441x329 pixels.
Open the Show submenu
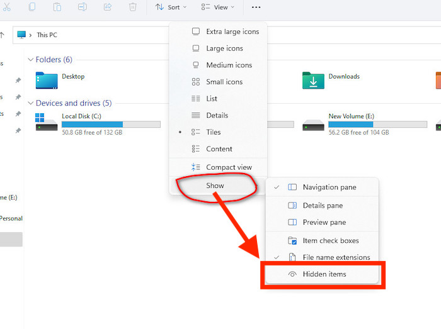(x=218, y=186)
